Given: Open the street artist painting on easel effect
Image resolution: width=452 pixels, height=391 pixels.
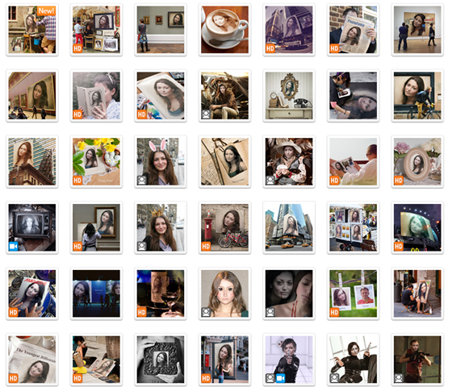Looking at the screenshot, I should [417, 293].
